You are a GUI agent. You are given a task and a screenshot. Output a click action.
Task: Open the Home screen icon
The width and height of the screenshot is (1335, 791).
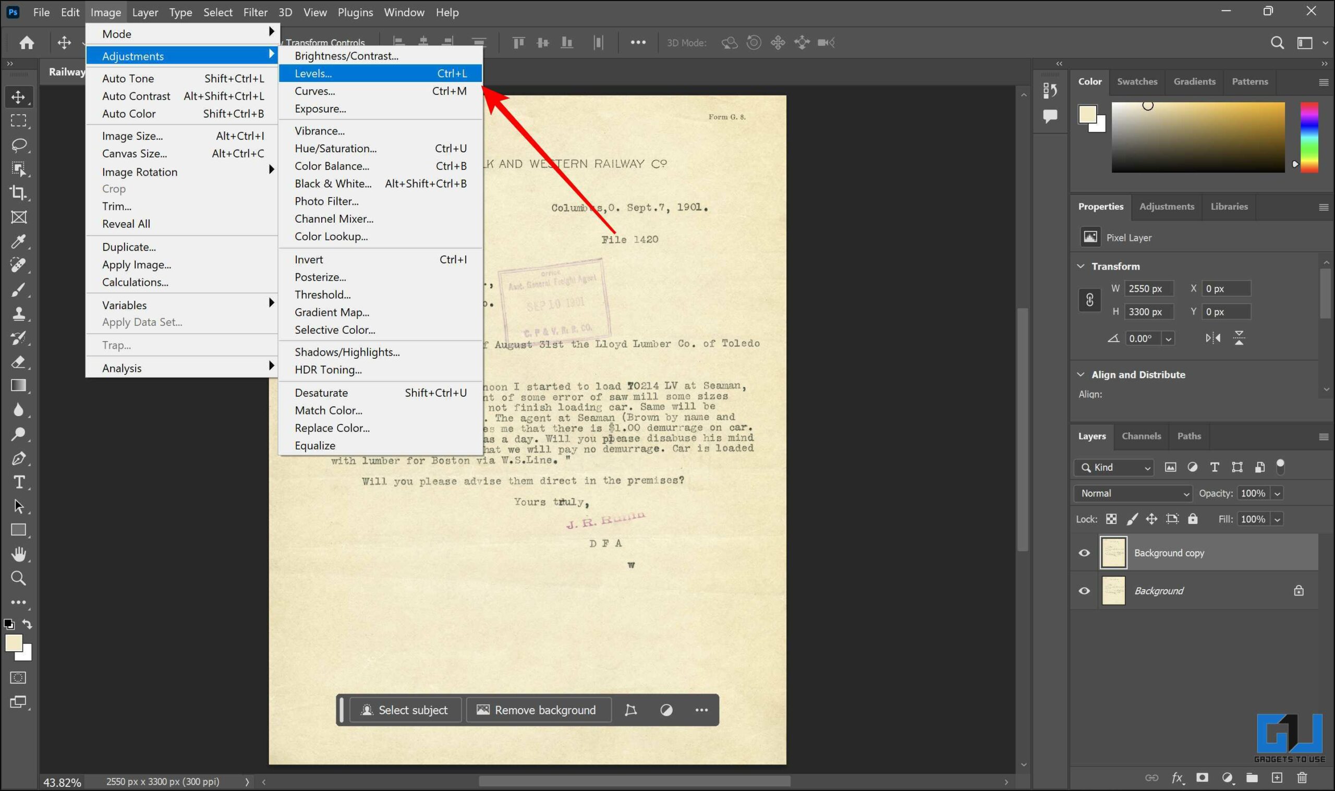pyautogui.click(x=27, y=43)
